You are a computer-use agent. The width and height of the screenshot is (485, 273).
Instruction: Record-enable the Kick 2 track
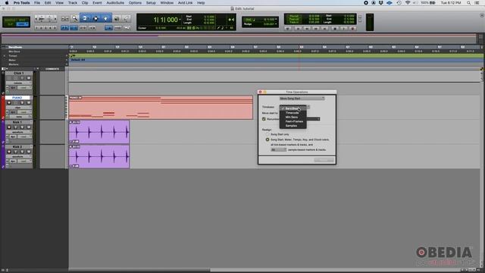[9, 152]
